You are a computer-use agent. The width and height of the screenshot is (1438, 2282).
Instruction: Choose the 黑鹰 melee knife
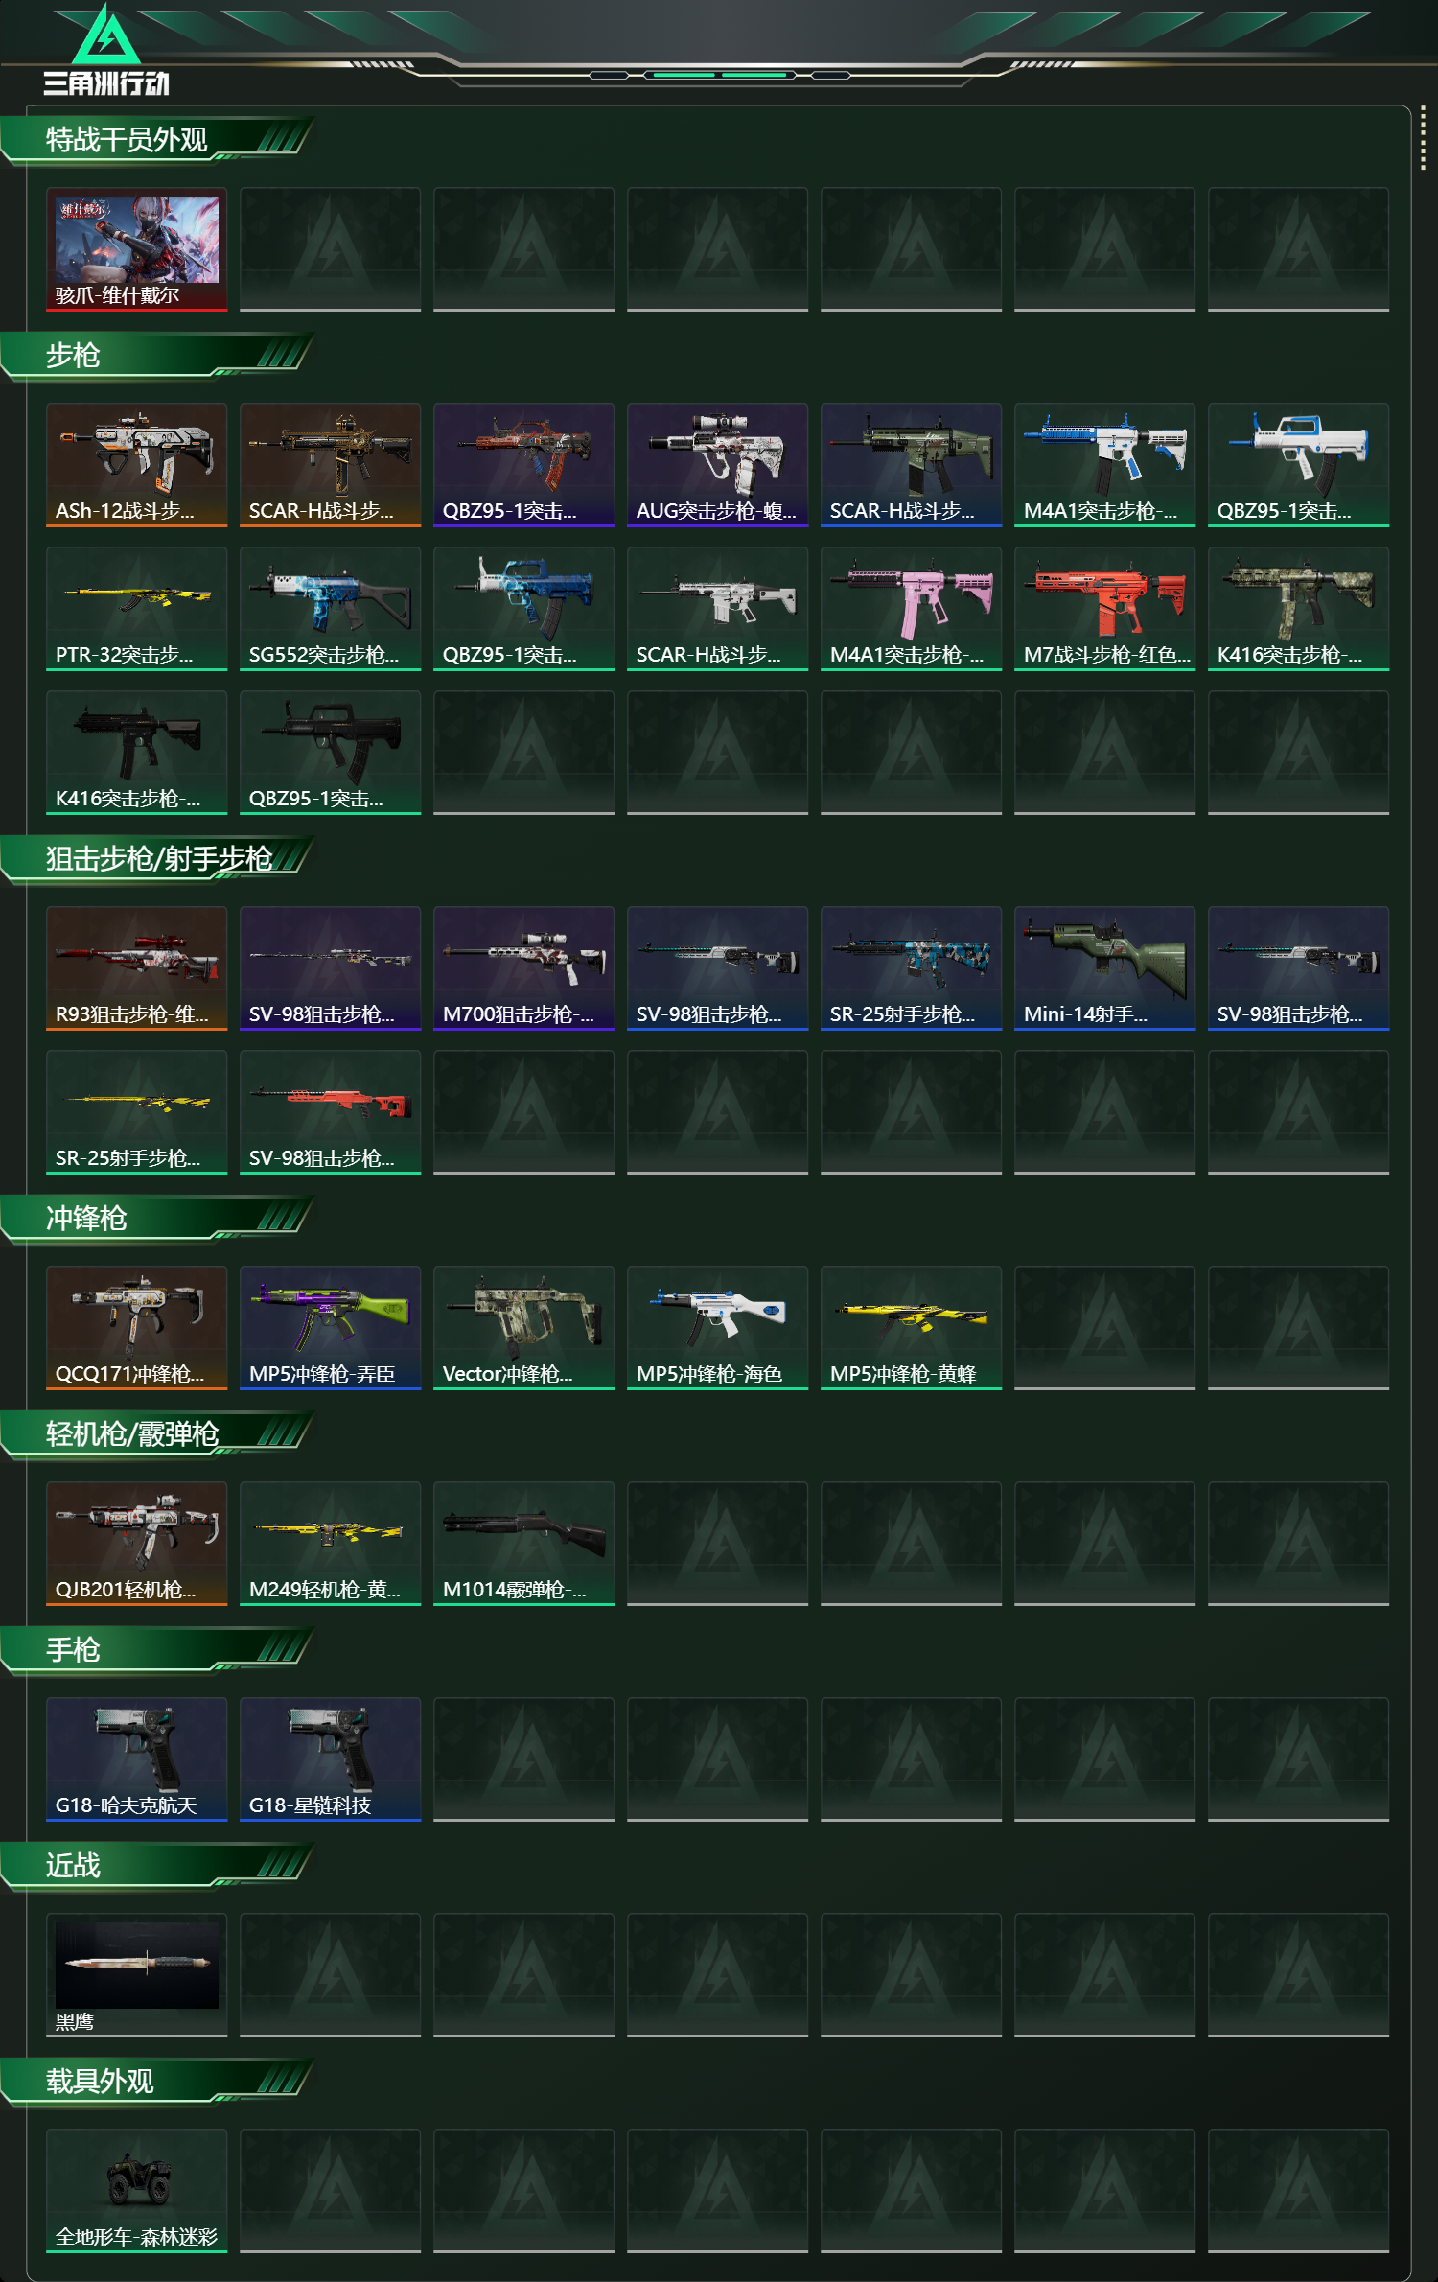coord(136,1975)
